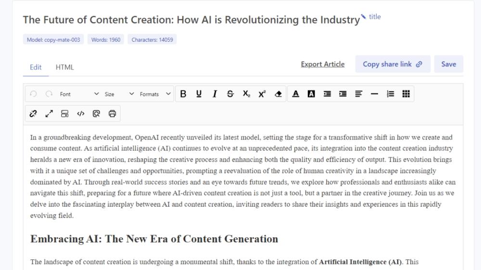
Task: Click the insert table grid icon
Action: click(406, 94)
